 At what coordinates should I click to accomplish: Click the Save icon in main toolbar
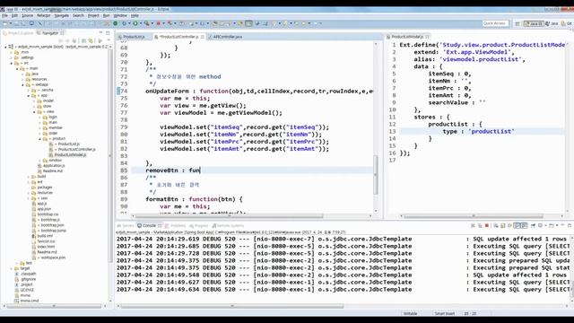[16, 23]
